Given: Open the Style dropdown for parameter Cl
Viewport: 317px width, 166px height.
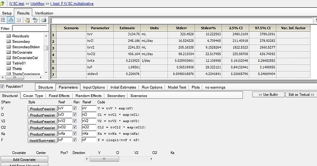Looking at the screenshot, I should tap(42, 115).
